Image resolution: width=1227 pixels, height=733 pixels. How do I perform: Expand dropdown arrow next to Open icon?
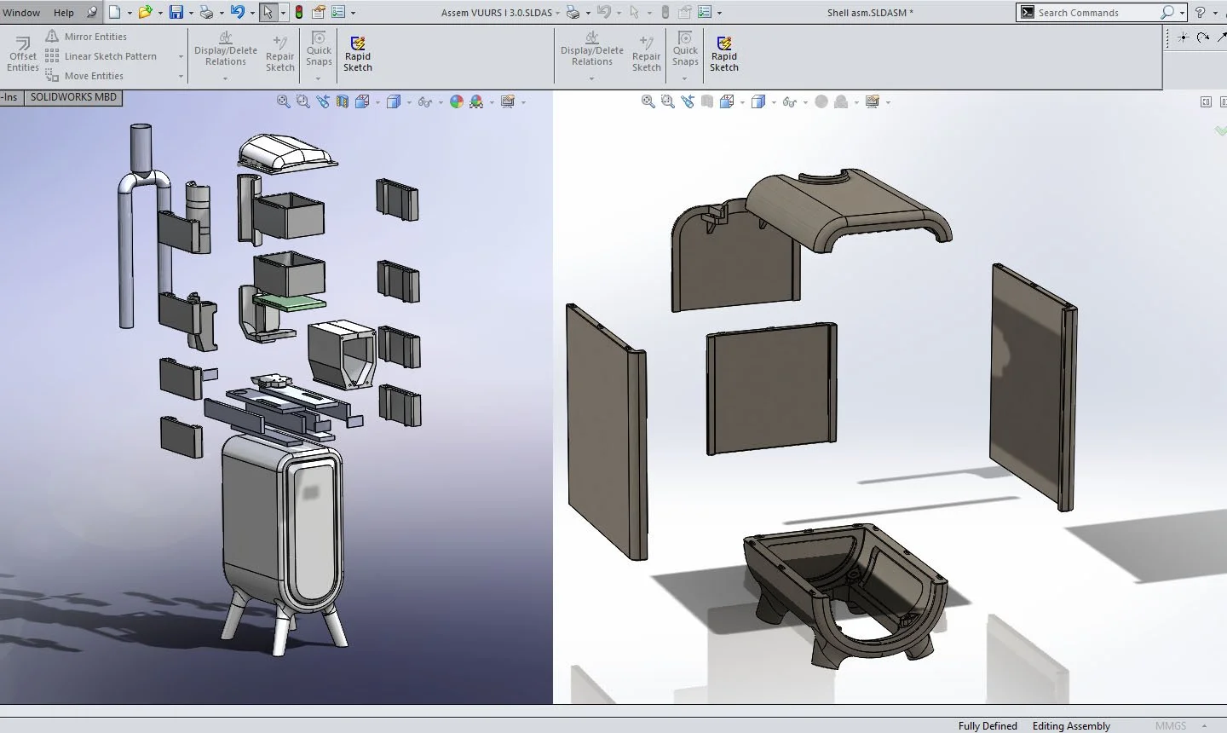160,13
